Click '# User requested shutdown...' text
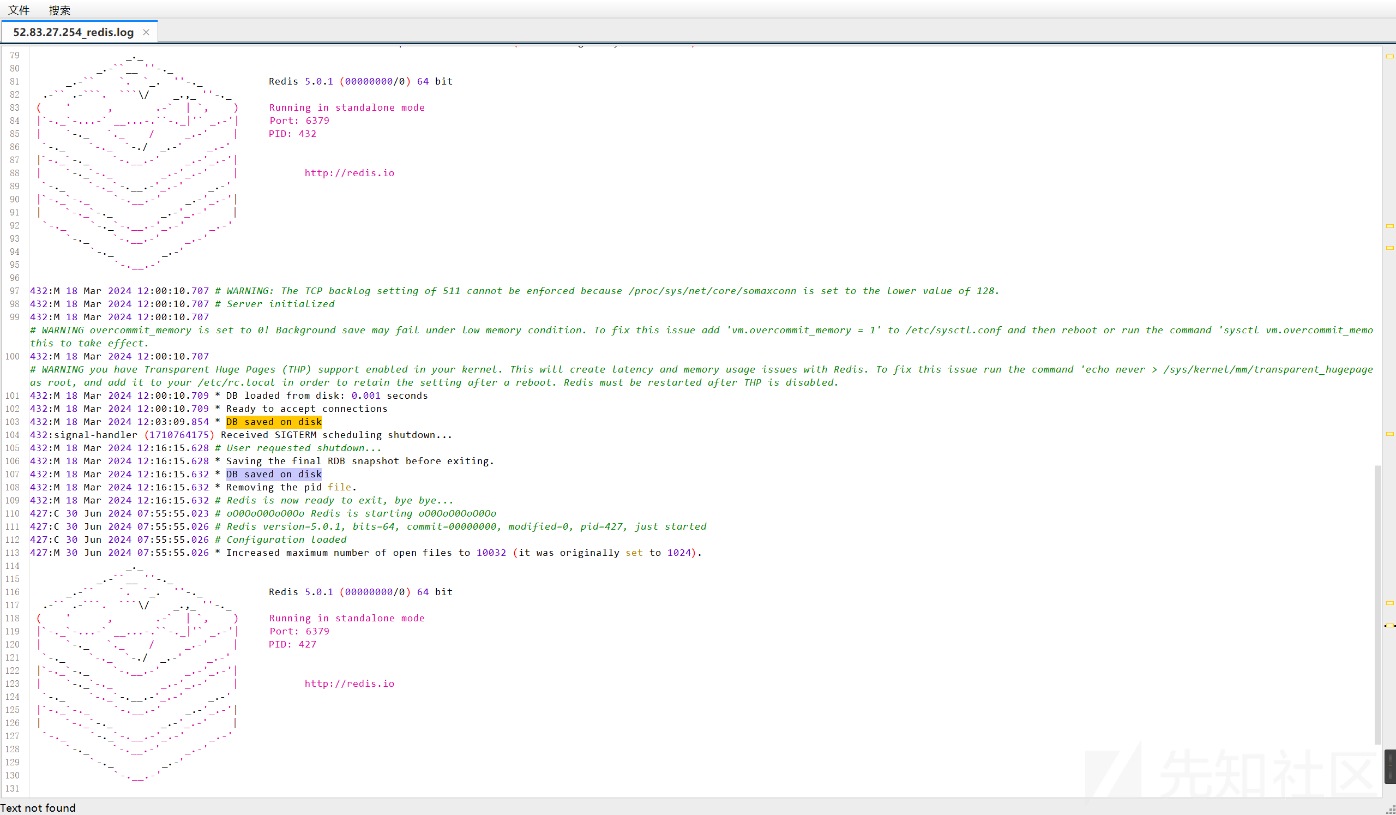The height and width of the screenshot is (815, 1396). point(298,448)
